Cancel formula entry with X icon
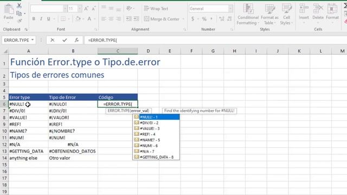This screenshot has width=347, height=195. click(52, 40)
